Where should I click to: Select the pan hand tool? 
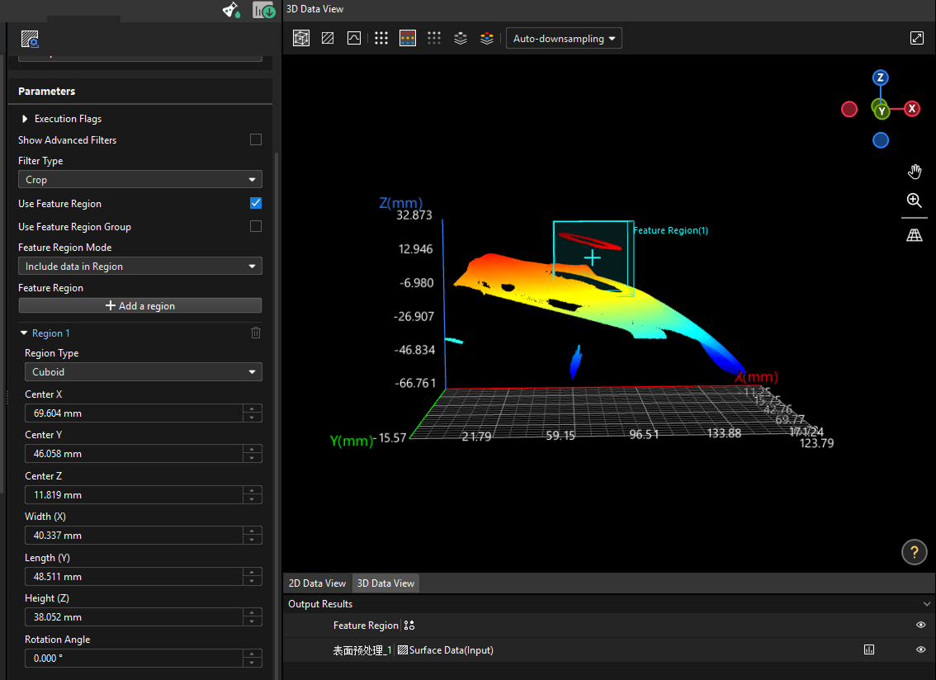tap(915, 172)
